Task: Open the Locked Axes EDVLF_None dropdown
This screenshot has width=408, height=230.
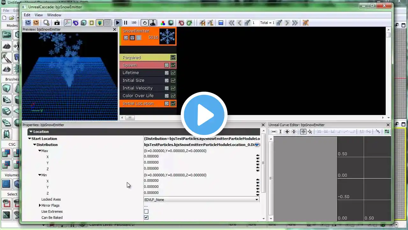Action: (x=201, y=200)
